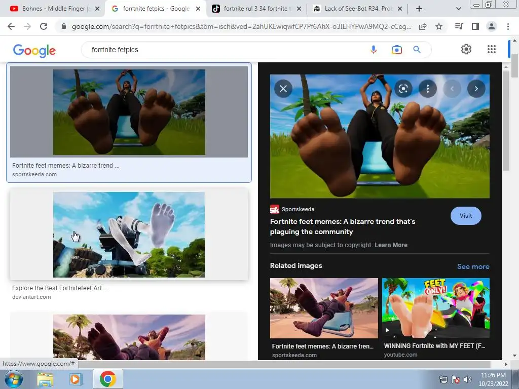
Task: Click the third result thumbnail with palm trees
Action: (x=129, y=337)
